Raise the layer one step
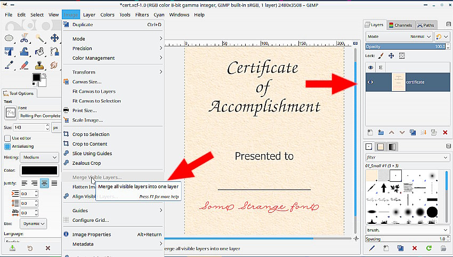 click(392, 132)
